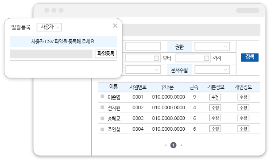Click employee number 0001

[138, 97]
